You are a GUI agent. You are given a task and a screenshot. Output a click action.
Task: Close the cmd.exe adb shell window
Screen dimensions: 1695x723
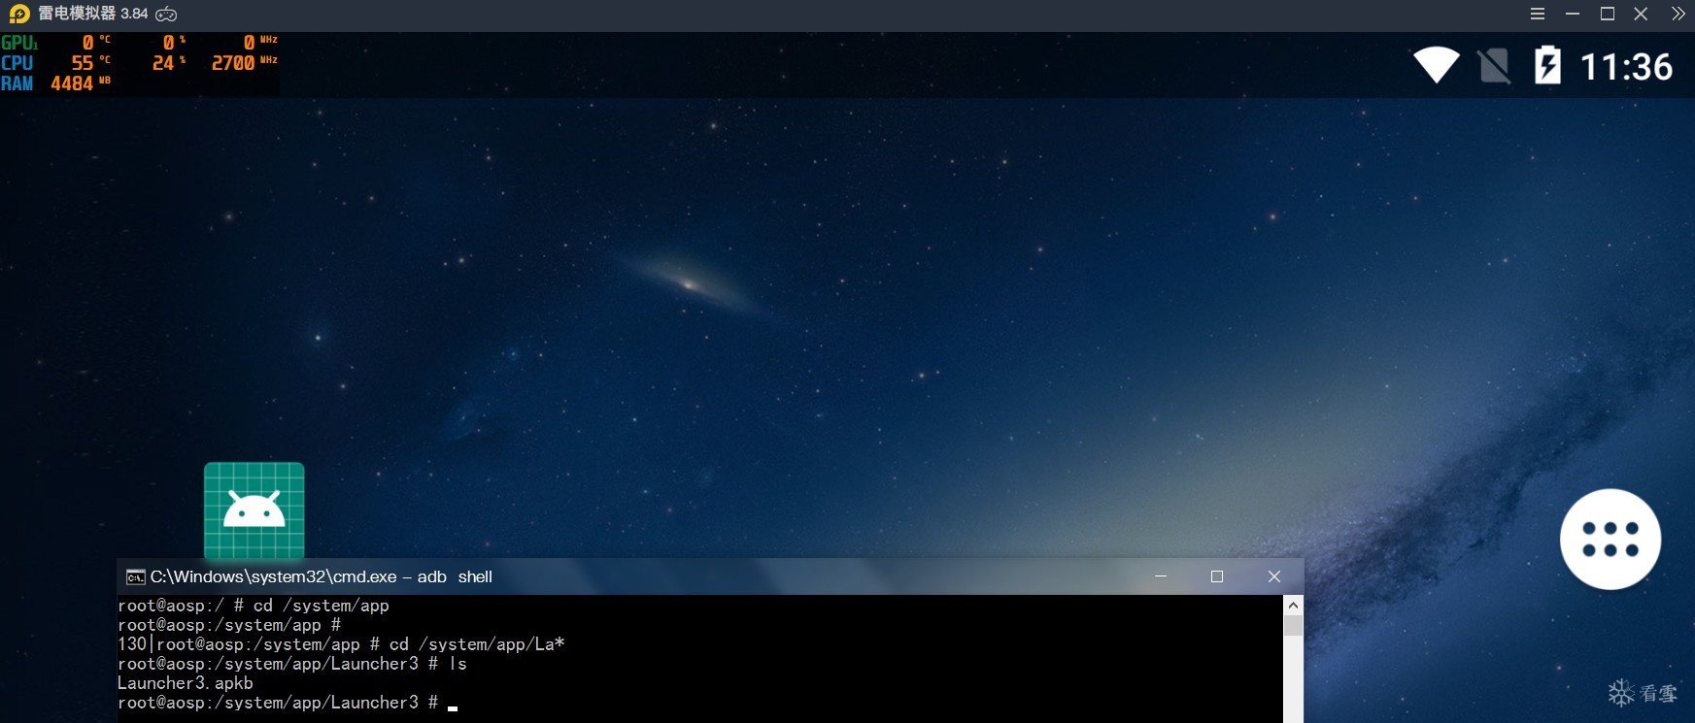pos(1274,576)
